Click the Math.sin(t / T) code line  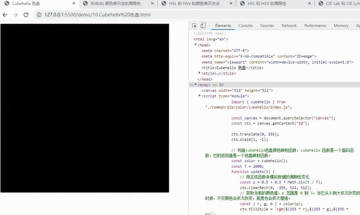pyautogui.click(x=281, y=182)
